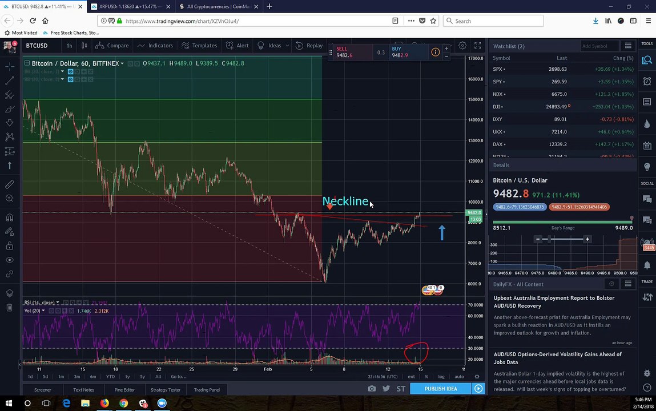This screenshot has height=411, width=656.
Task: Open the Strategy Tester tab
Action: point(165,390)
